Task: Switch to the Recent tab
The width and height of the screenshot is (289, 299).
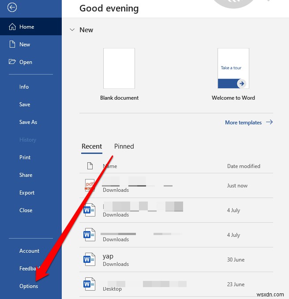Action: 92,146
